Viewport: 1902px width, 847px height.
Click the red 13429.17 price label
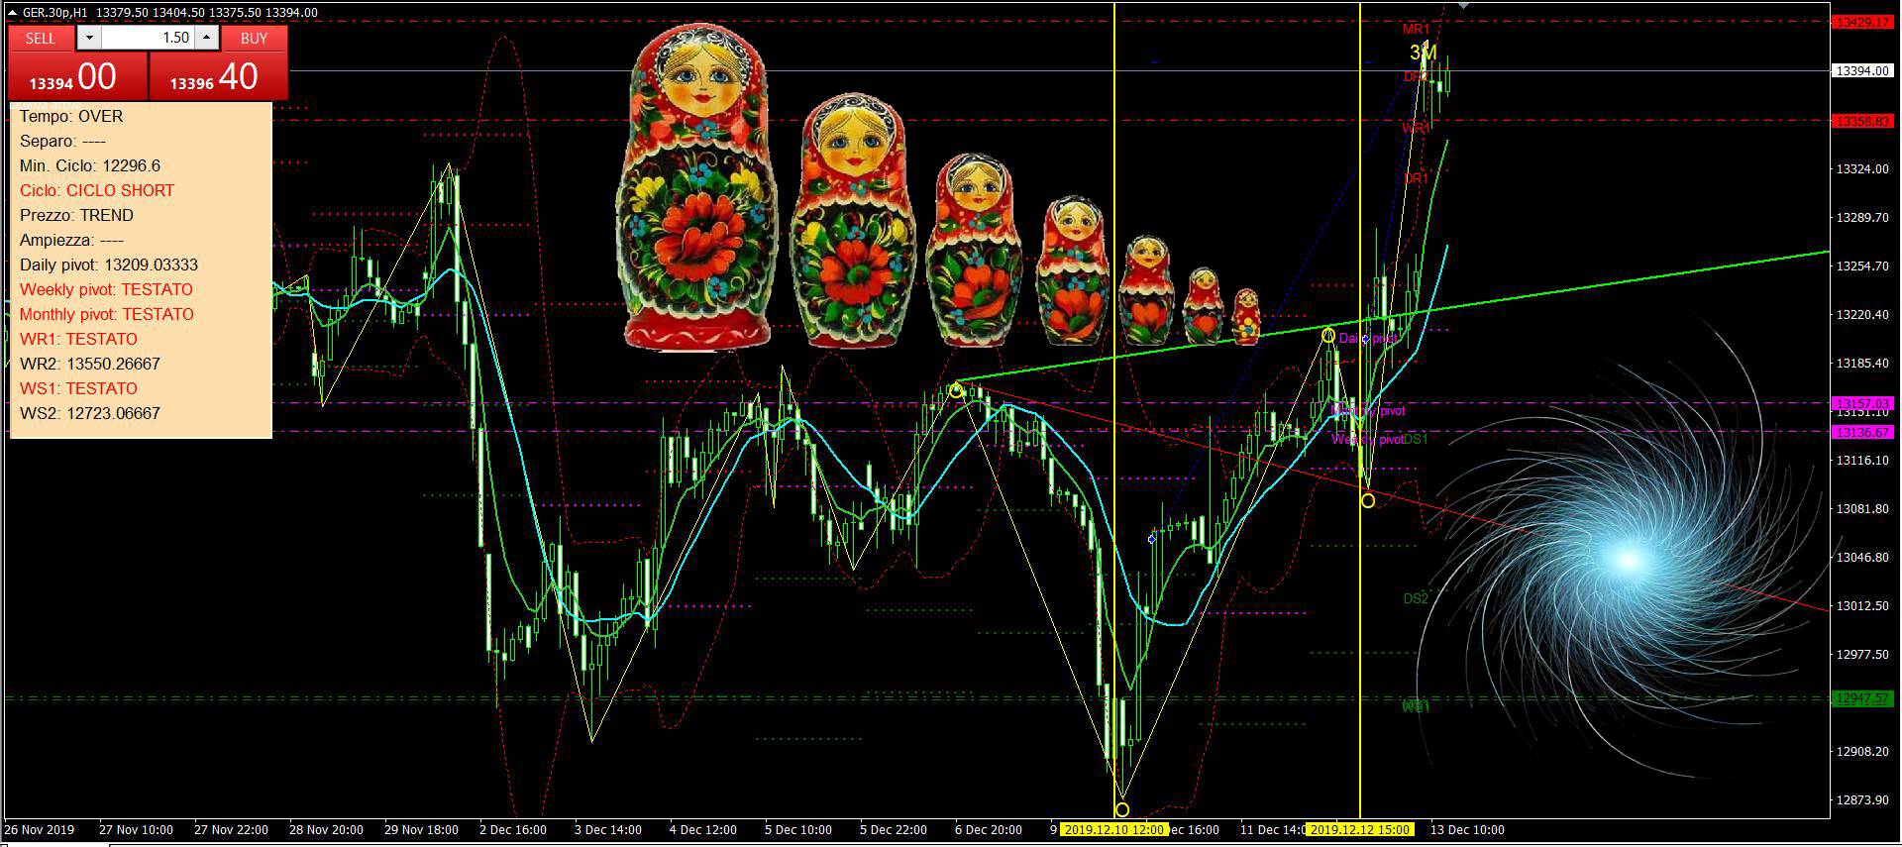click(1862, 22)
